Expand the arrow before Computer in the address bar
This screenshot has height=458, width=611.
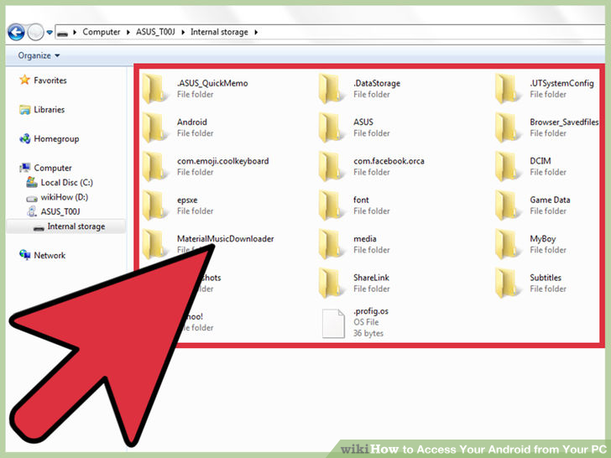click(x=75, y=33)
